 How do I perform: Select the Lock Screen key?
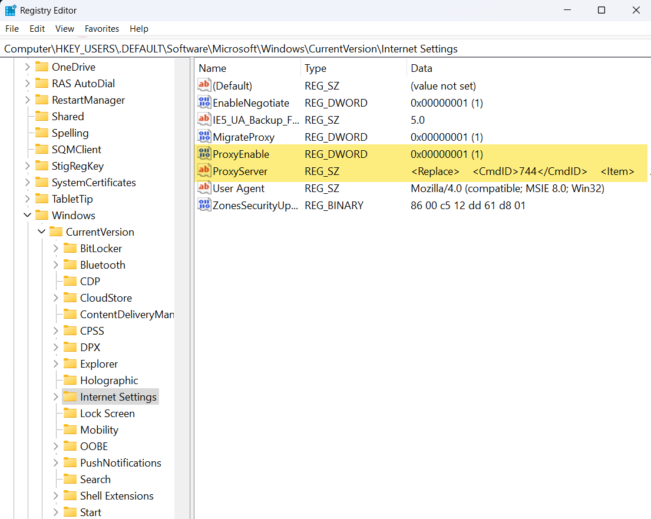[107, 414]
